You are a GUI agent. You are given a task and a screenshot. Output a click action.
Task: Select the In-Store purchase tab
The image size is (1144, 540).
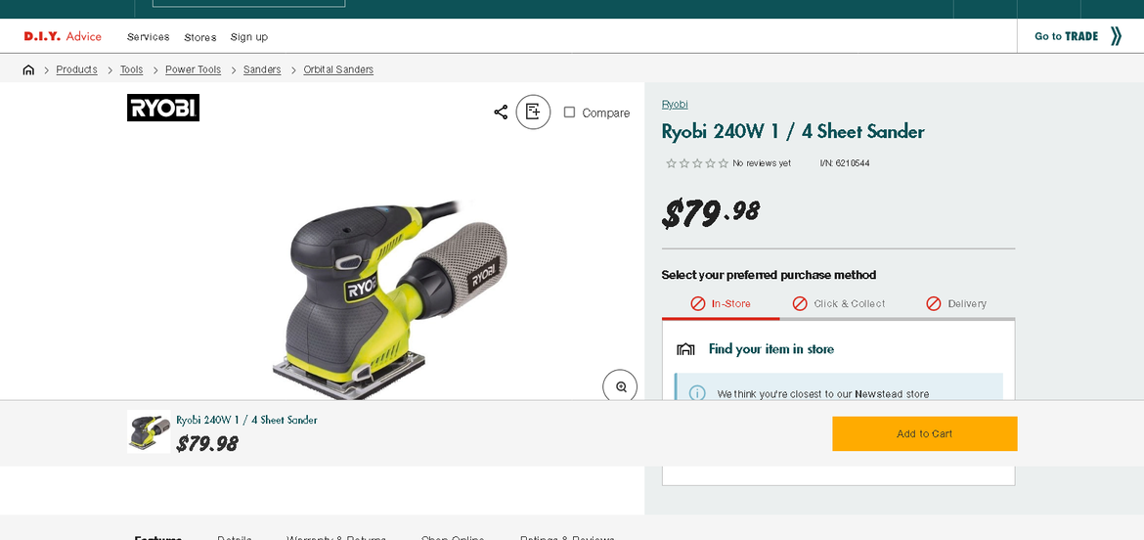721,304
